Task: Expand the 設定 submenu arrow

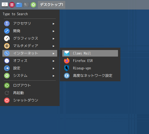Action: [54, 68]
